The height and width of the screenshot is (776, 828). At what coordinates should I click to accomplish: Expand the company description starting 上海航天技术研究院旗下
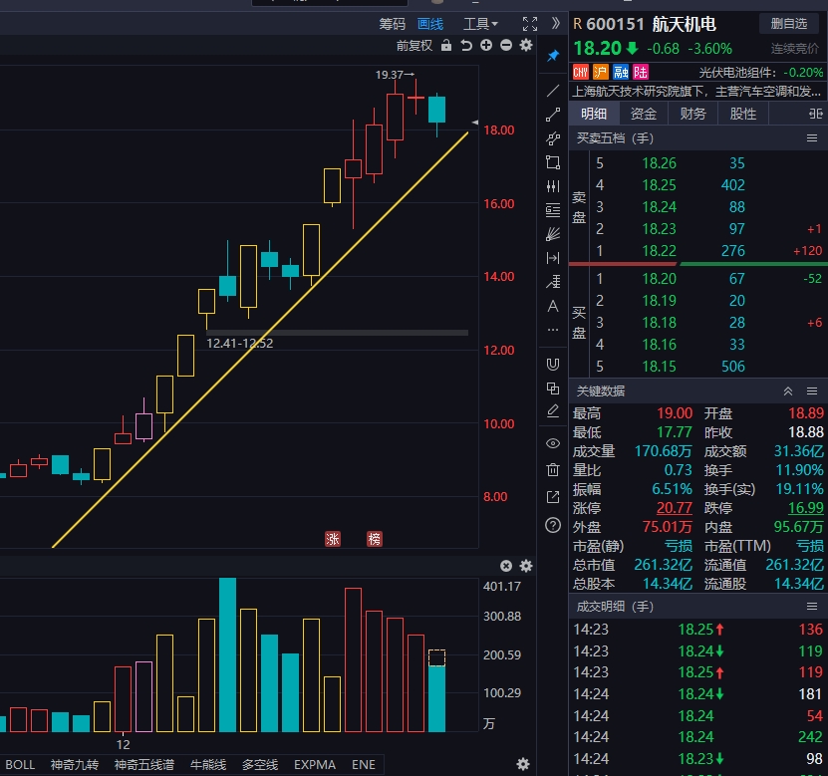pos(697,92)
